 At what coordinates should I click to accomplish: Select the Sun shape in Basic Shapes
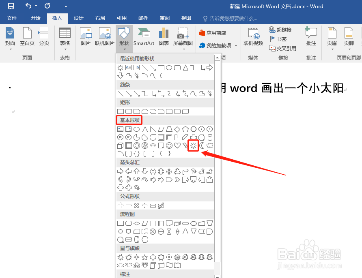(x=193, y=145)
